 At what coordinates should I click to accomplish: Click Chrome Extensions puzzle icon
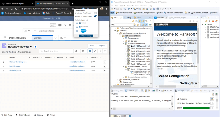(97, 9)
